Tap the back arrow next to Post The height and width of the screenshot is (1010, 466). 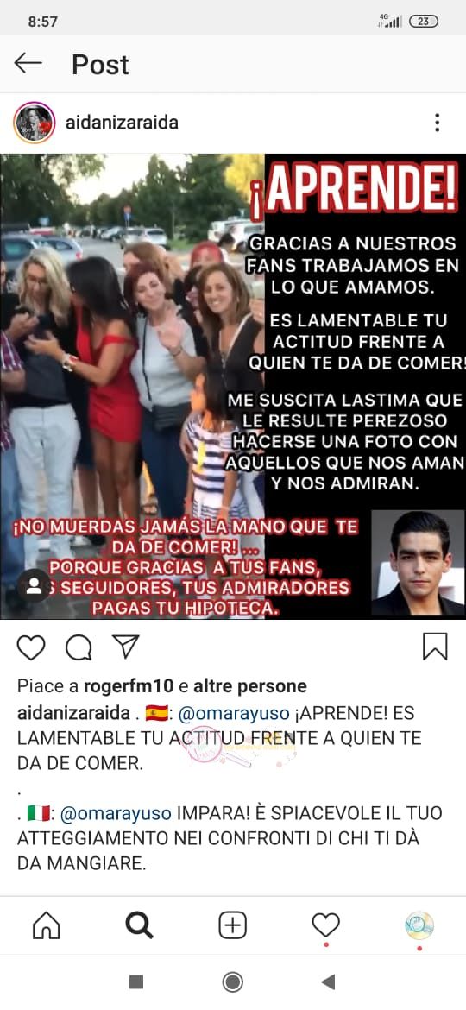click(x=28, y=63)
